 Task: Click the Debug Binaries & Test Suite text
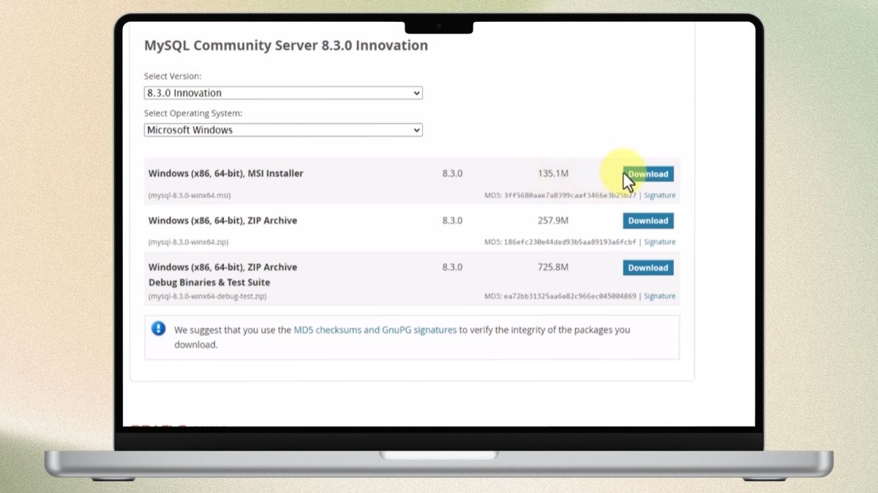pyautogui.click(x=209, y=283)
